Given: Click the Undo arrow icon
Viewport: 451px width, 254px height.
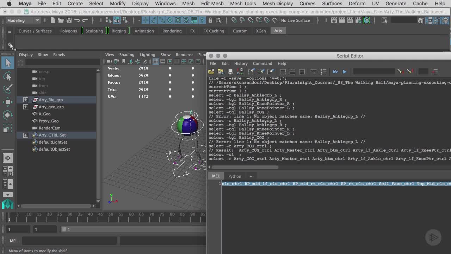Looking at the screenshot, I should tap(77, 20).
